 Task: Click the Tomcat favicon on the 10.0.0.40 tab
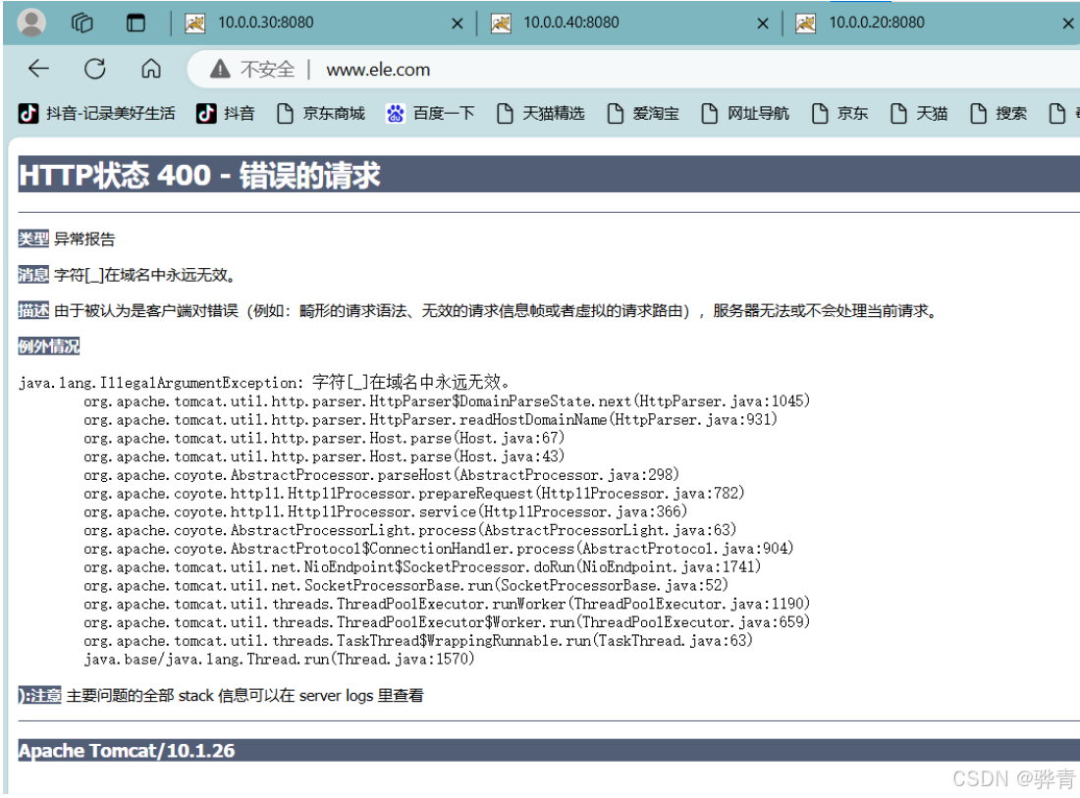501,24
